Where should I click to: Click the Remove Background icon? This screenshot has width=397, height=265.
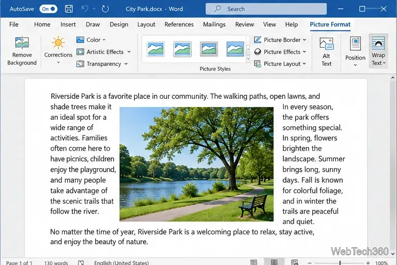22,42
